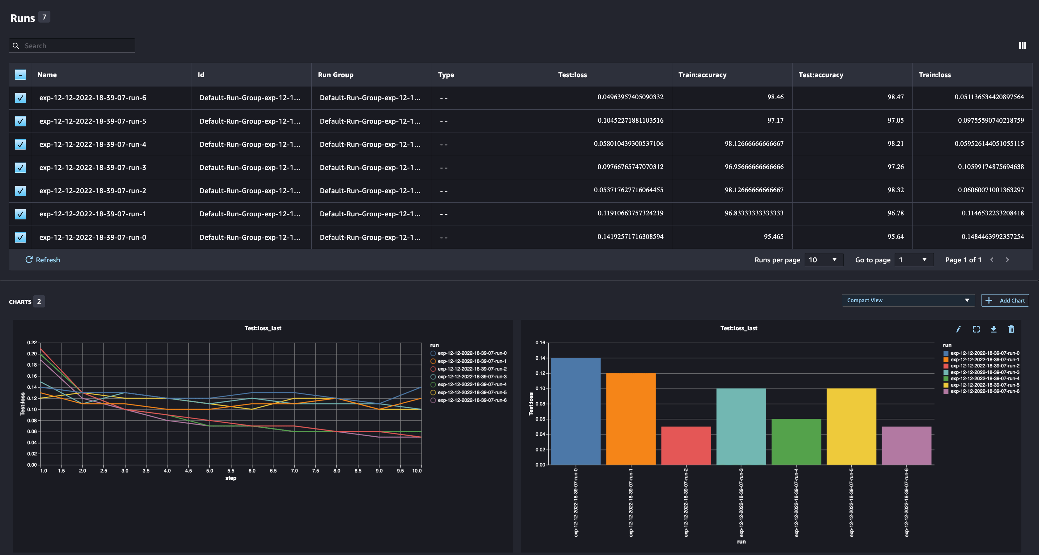Open the Go to page dropdown
1039x555 pixels.
913,260
